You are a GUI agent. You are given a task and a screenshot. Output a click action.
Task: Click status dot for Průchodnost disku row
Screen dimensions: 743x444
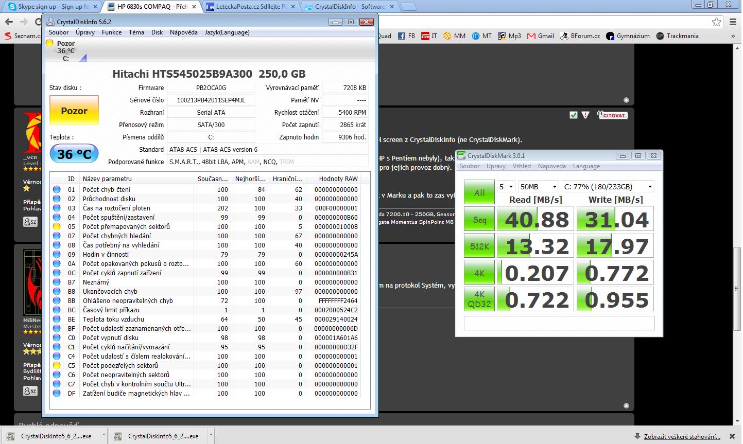pyautogui.click(x=57, y=199)
